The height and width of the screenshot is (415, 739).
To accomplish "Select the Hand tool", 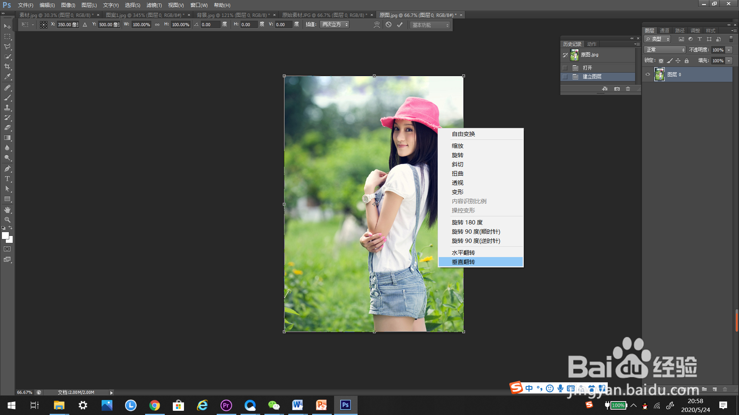I will (x=7, y=210).
